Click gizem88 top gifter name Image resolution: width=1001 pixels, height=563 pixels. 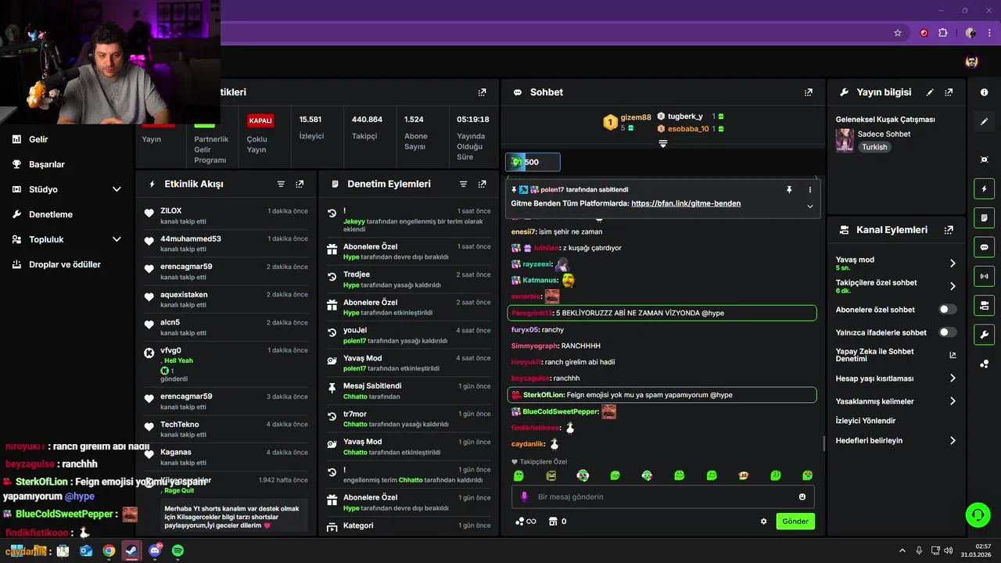point(636,117)
